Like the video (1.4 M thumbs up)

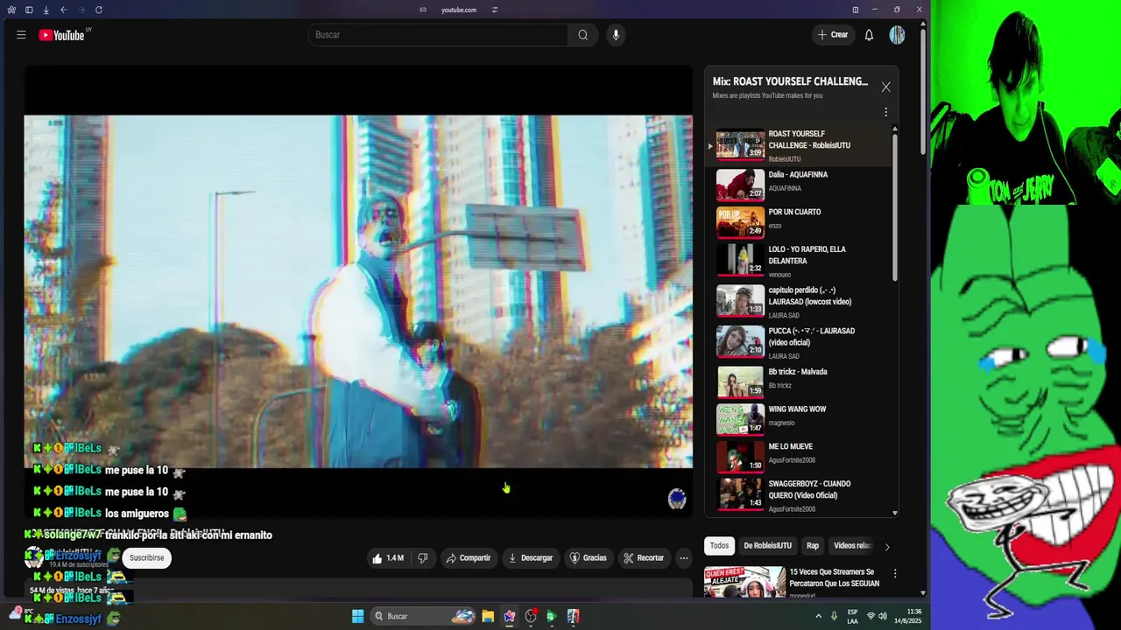tap(387, 558)
